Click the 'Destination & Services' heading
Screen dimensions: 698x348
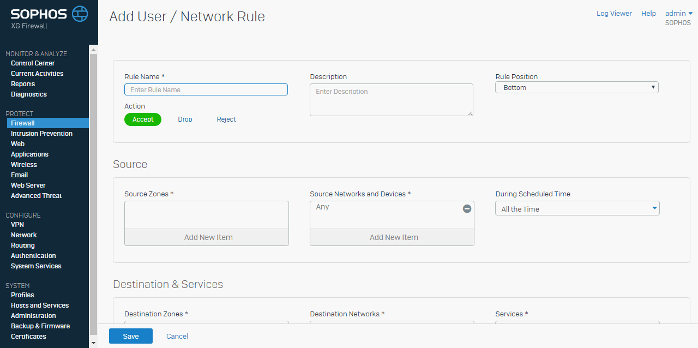(168, 284)
